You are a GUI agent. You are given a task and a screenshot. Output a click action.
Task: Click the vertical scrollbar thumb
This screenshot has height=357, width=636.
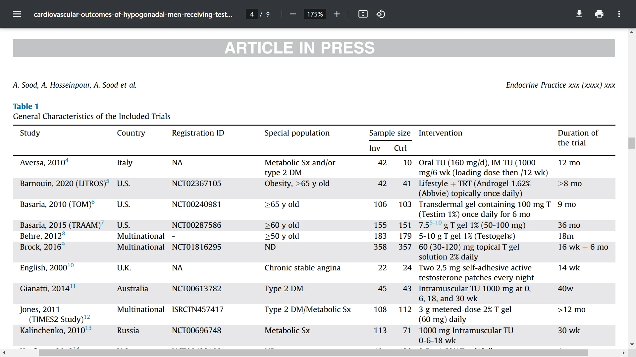click(632, 143)
